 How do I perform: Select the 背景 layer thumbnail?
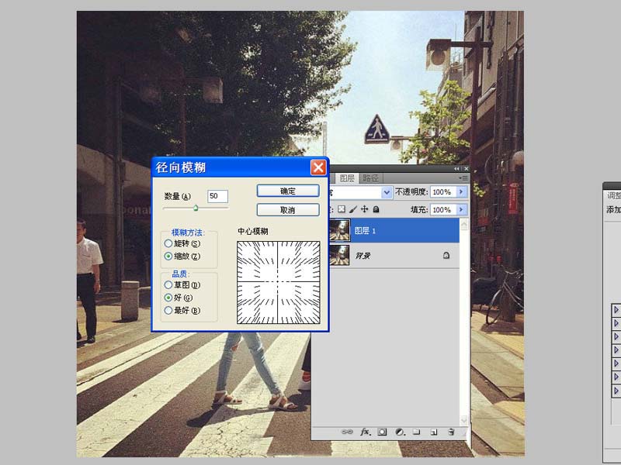point(340,255)
